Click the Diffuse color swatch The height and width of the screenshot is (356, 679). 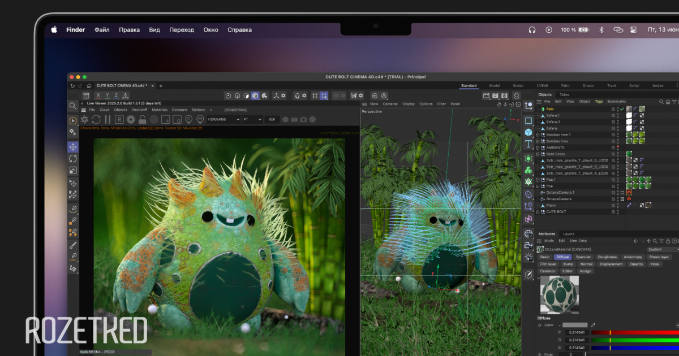(x=575, y=325)
